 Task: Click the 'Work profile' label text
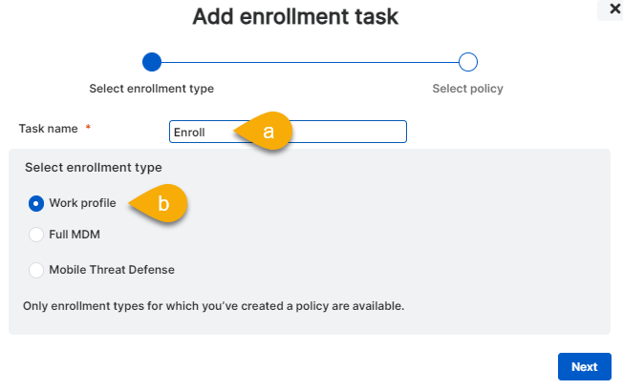[82, 203]
